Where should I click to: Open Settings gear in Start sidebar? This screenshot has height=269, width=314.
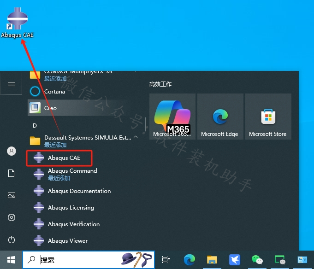tap(12, 217)
